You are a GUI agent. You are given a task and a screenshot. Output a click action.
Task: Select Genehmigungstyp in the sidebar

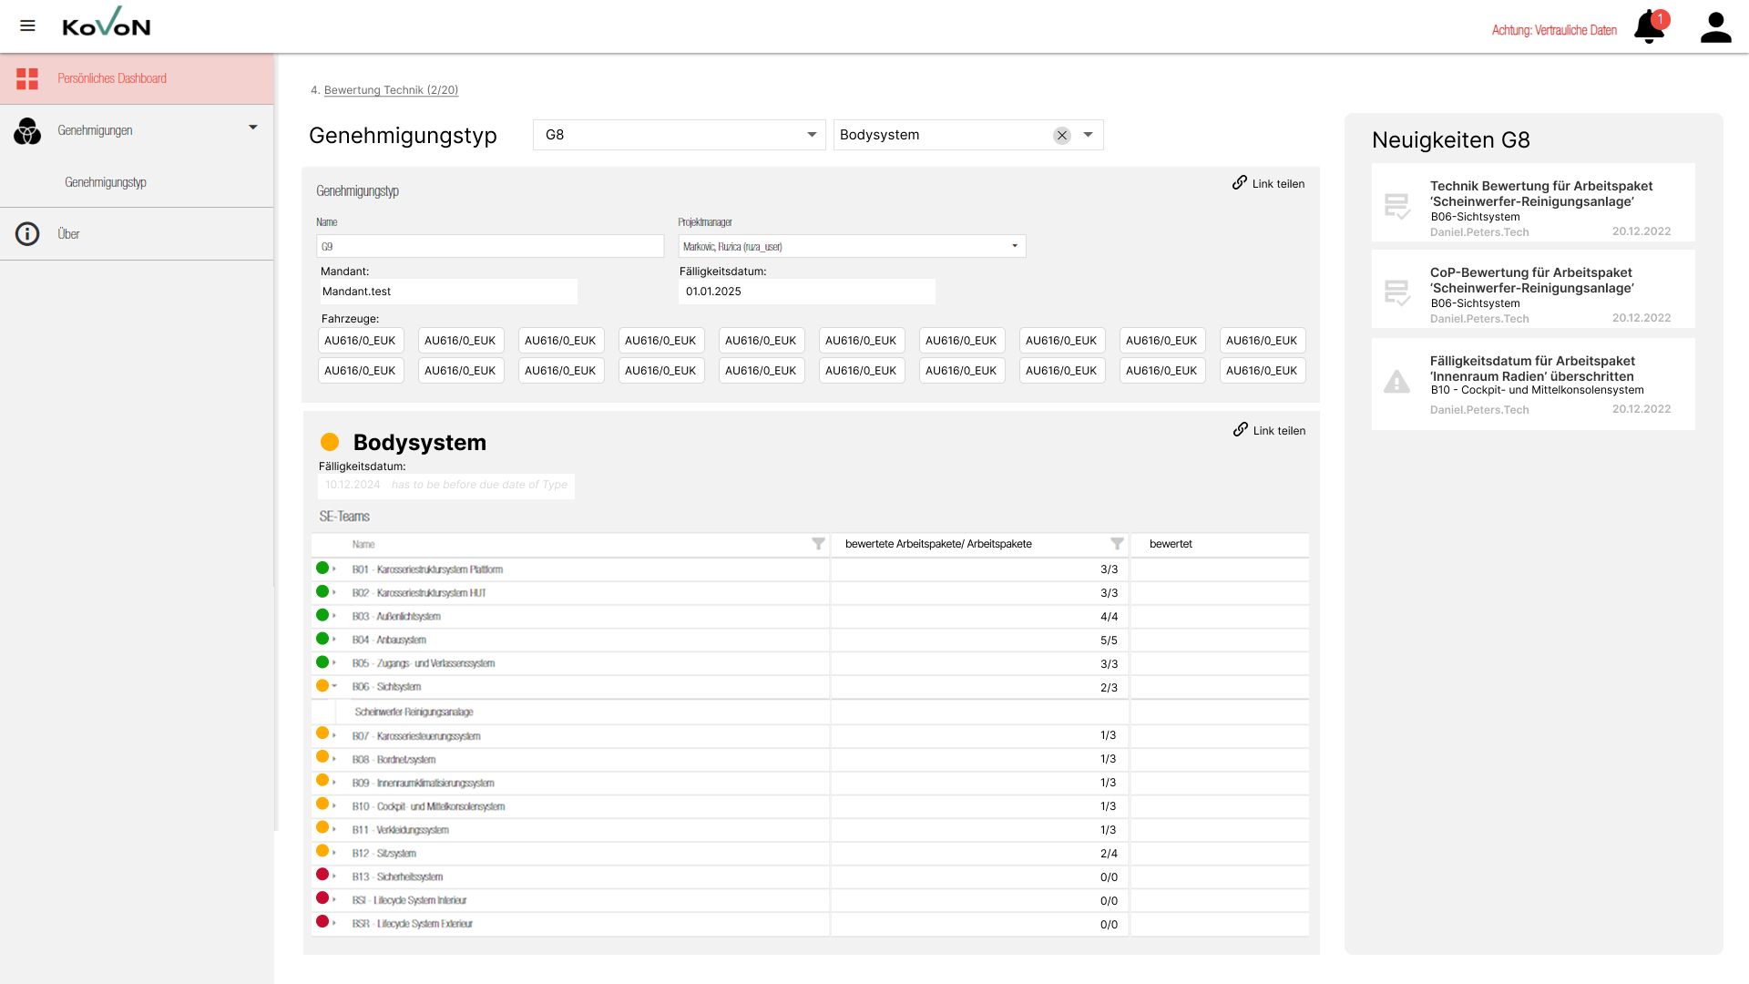coord(106,182)
